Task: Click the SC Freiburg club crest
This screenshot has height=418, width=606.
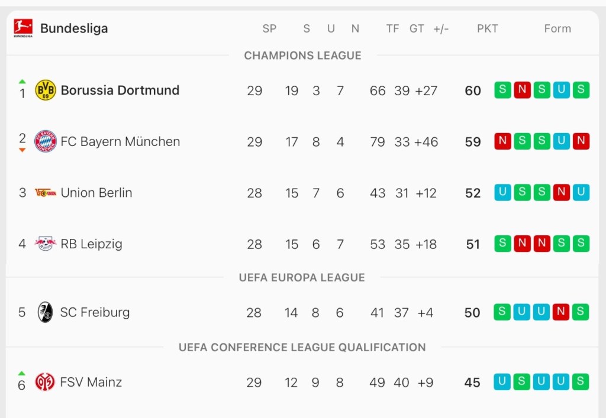Action: pos(46,312)
